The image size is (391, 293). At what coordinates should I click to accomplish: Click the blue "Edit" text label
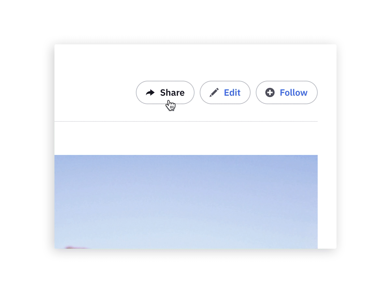[232, 92]
